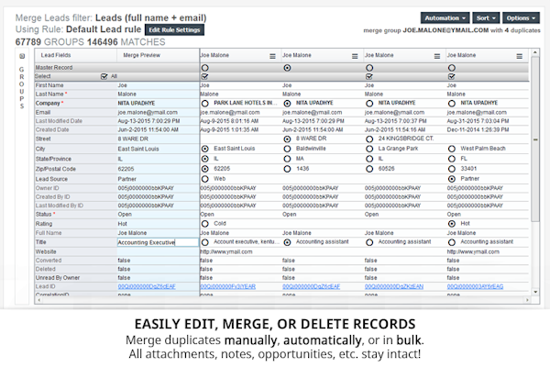This screenshot has width=550, height=367.
Task: Click the groups panel icon above GROUPS
Action: coord(21,57)
